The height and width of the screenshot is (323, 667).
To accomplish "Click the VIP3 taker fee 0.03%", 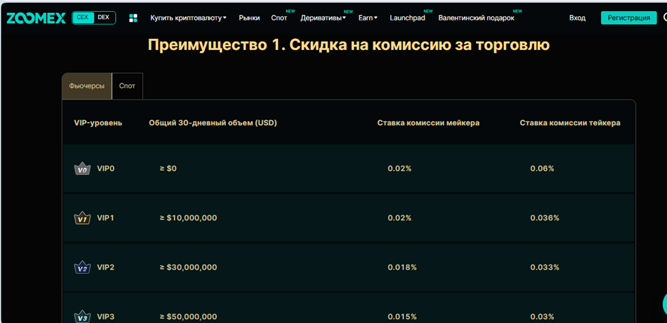I will [x=542, y=317].
